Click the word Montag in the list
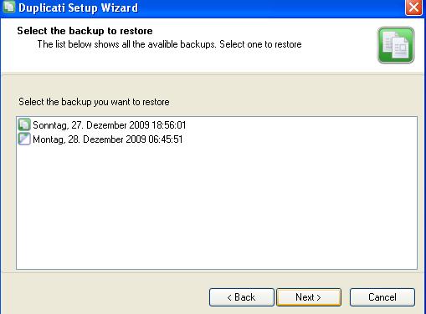Image resolution: width=426 pixels, height=314 pixels. 49,139
